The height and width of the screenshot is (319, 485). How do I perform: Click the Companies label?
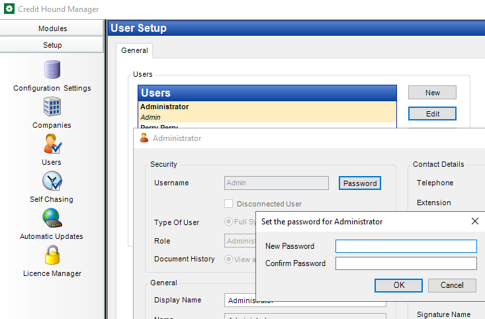[52, 125]
